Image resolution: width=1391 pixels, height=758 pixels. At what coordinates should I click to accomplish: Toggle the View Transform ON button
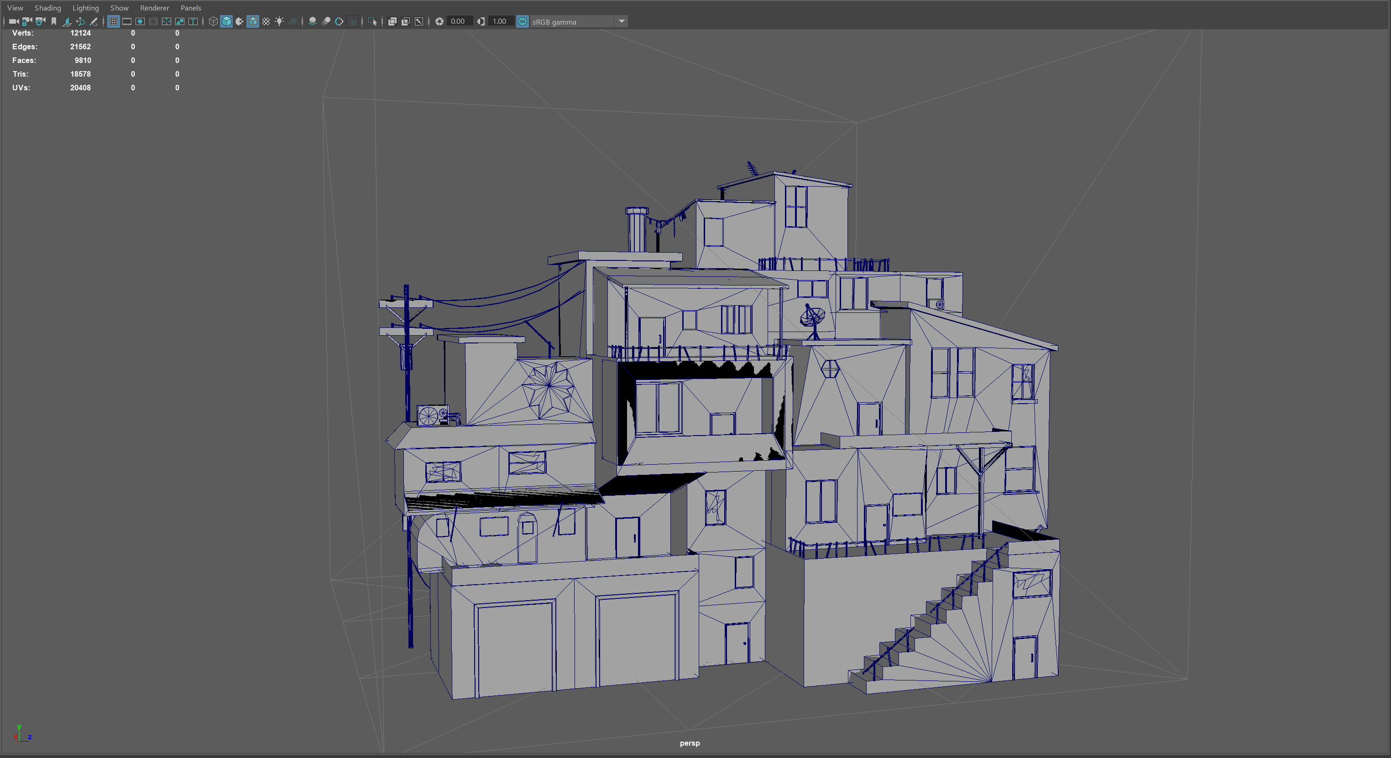point(522,21)
